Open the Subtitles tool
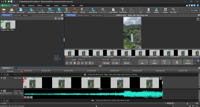Viewport: 200px width, 107px height. point(156,11)
